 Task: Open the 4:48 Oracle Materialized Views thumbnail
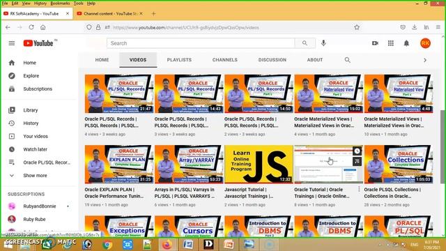[398, 93]
